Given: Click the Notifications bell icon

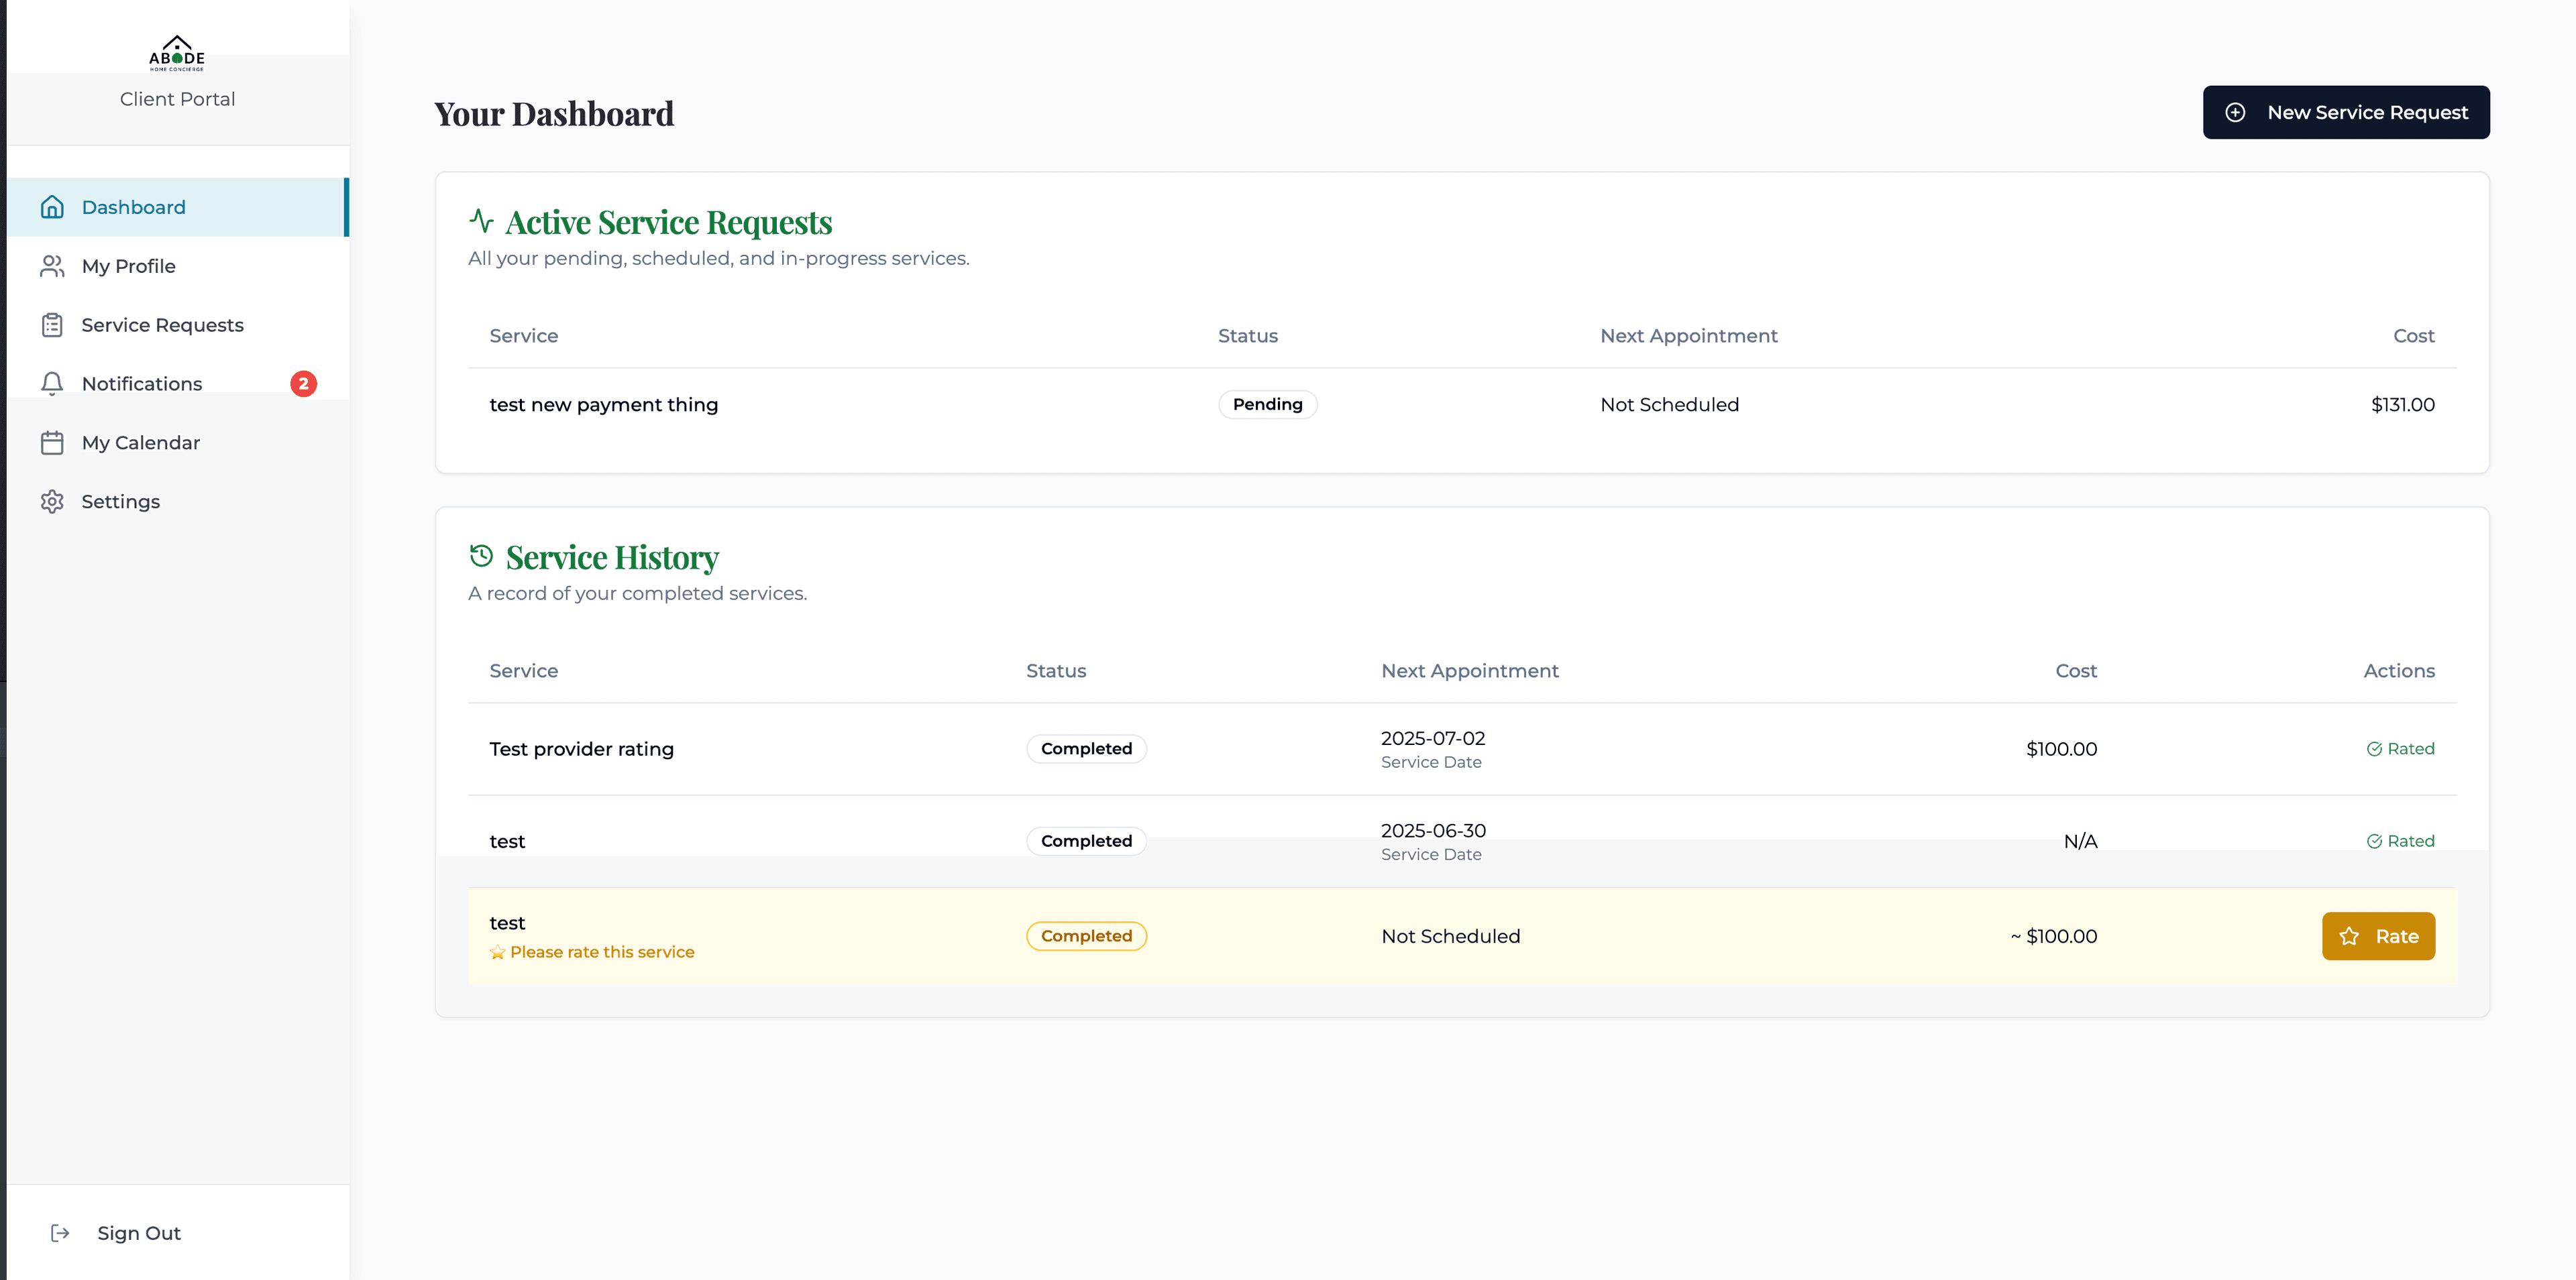Looking at the screenshot, I should pyautogui.click(x=53, y=383).
